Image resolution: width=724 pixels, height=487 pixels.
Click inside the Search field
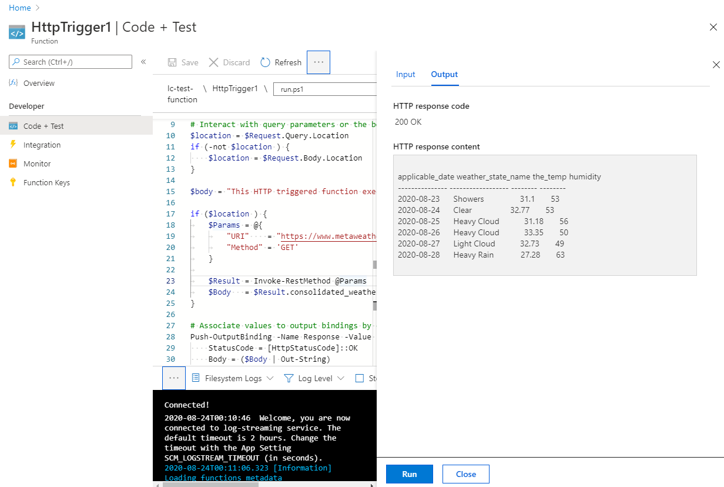tap(70, 62)
